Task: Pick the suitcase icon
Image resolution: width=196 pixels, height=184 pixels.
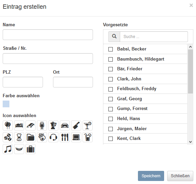Action: click(x=31, y=149)
